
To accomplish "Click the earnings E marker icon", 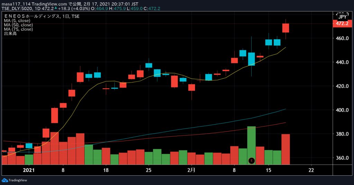I will (252, 160).
